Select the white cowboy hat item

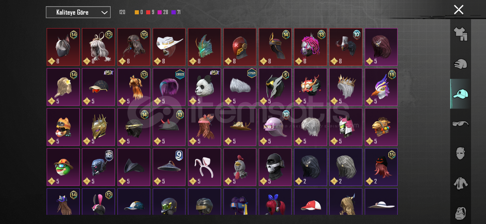coord(169,47)
